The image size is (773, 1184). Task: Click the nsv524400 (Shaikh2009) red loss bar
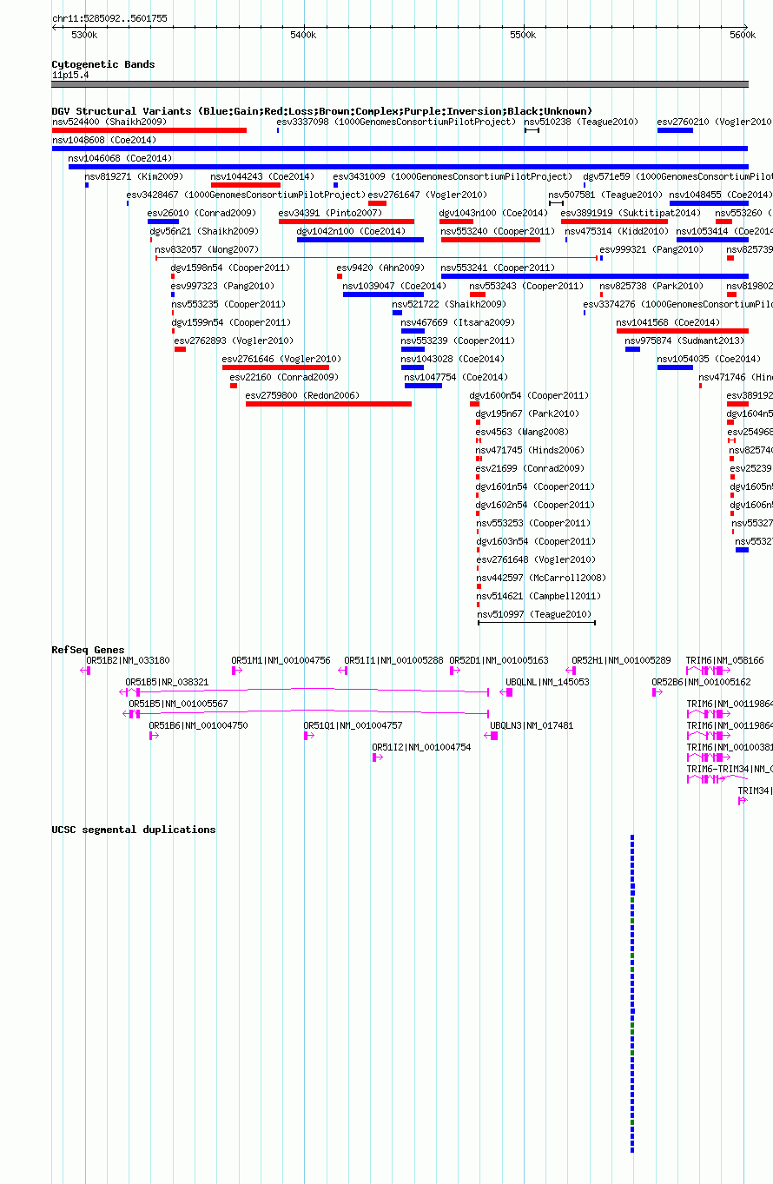click(x=149, y=130)
